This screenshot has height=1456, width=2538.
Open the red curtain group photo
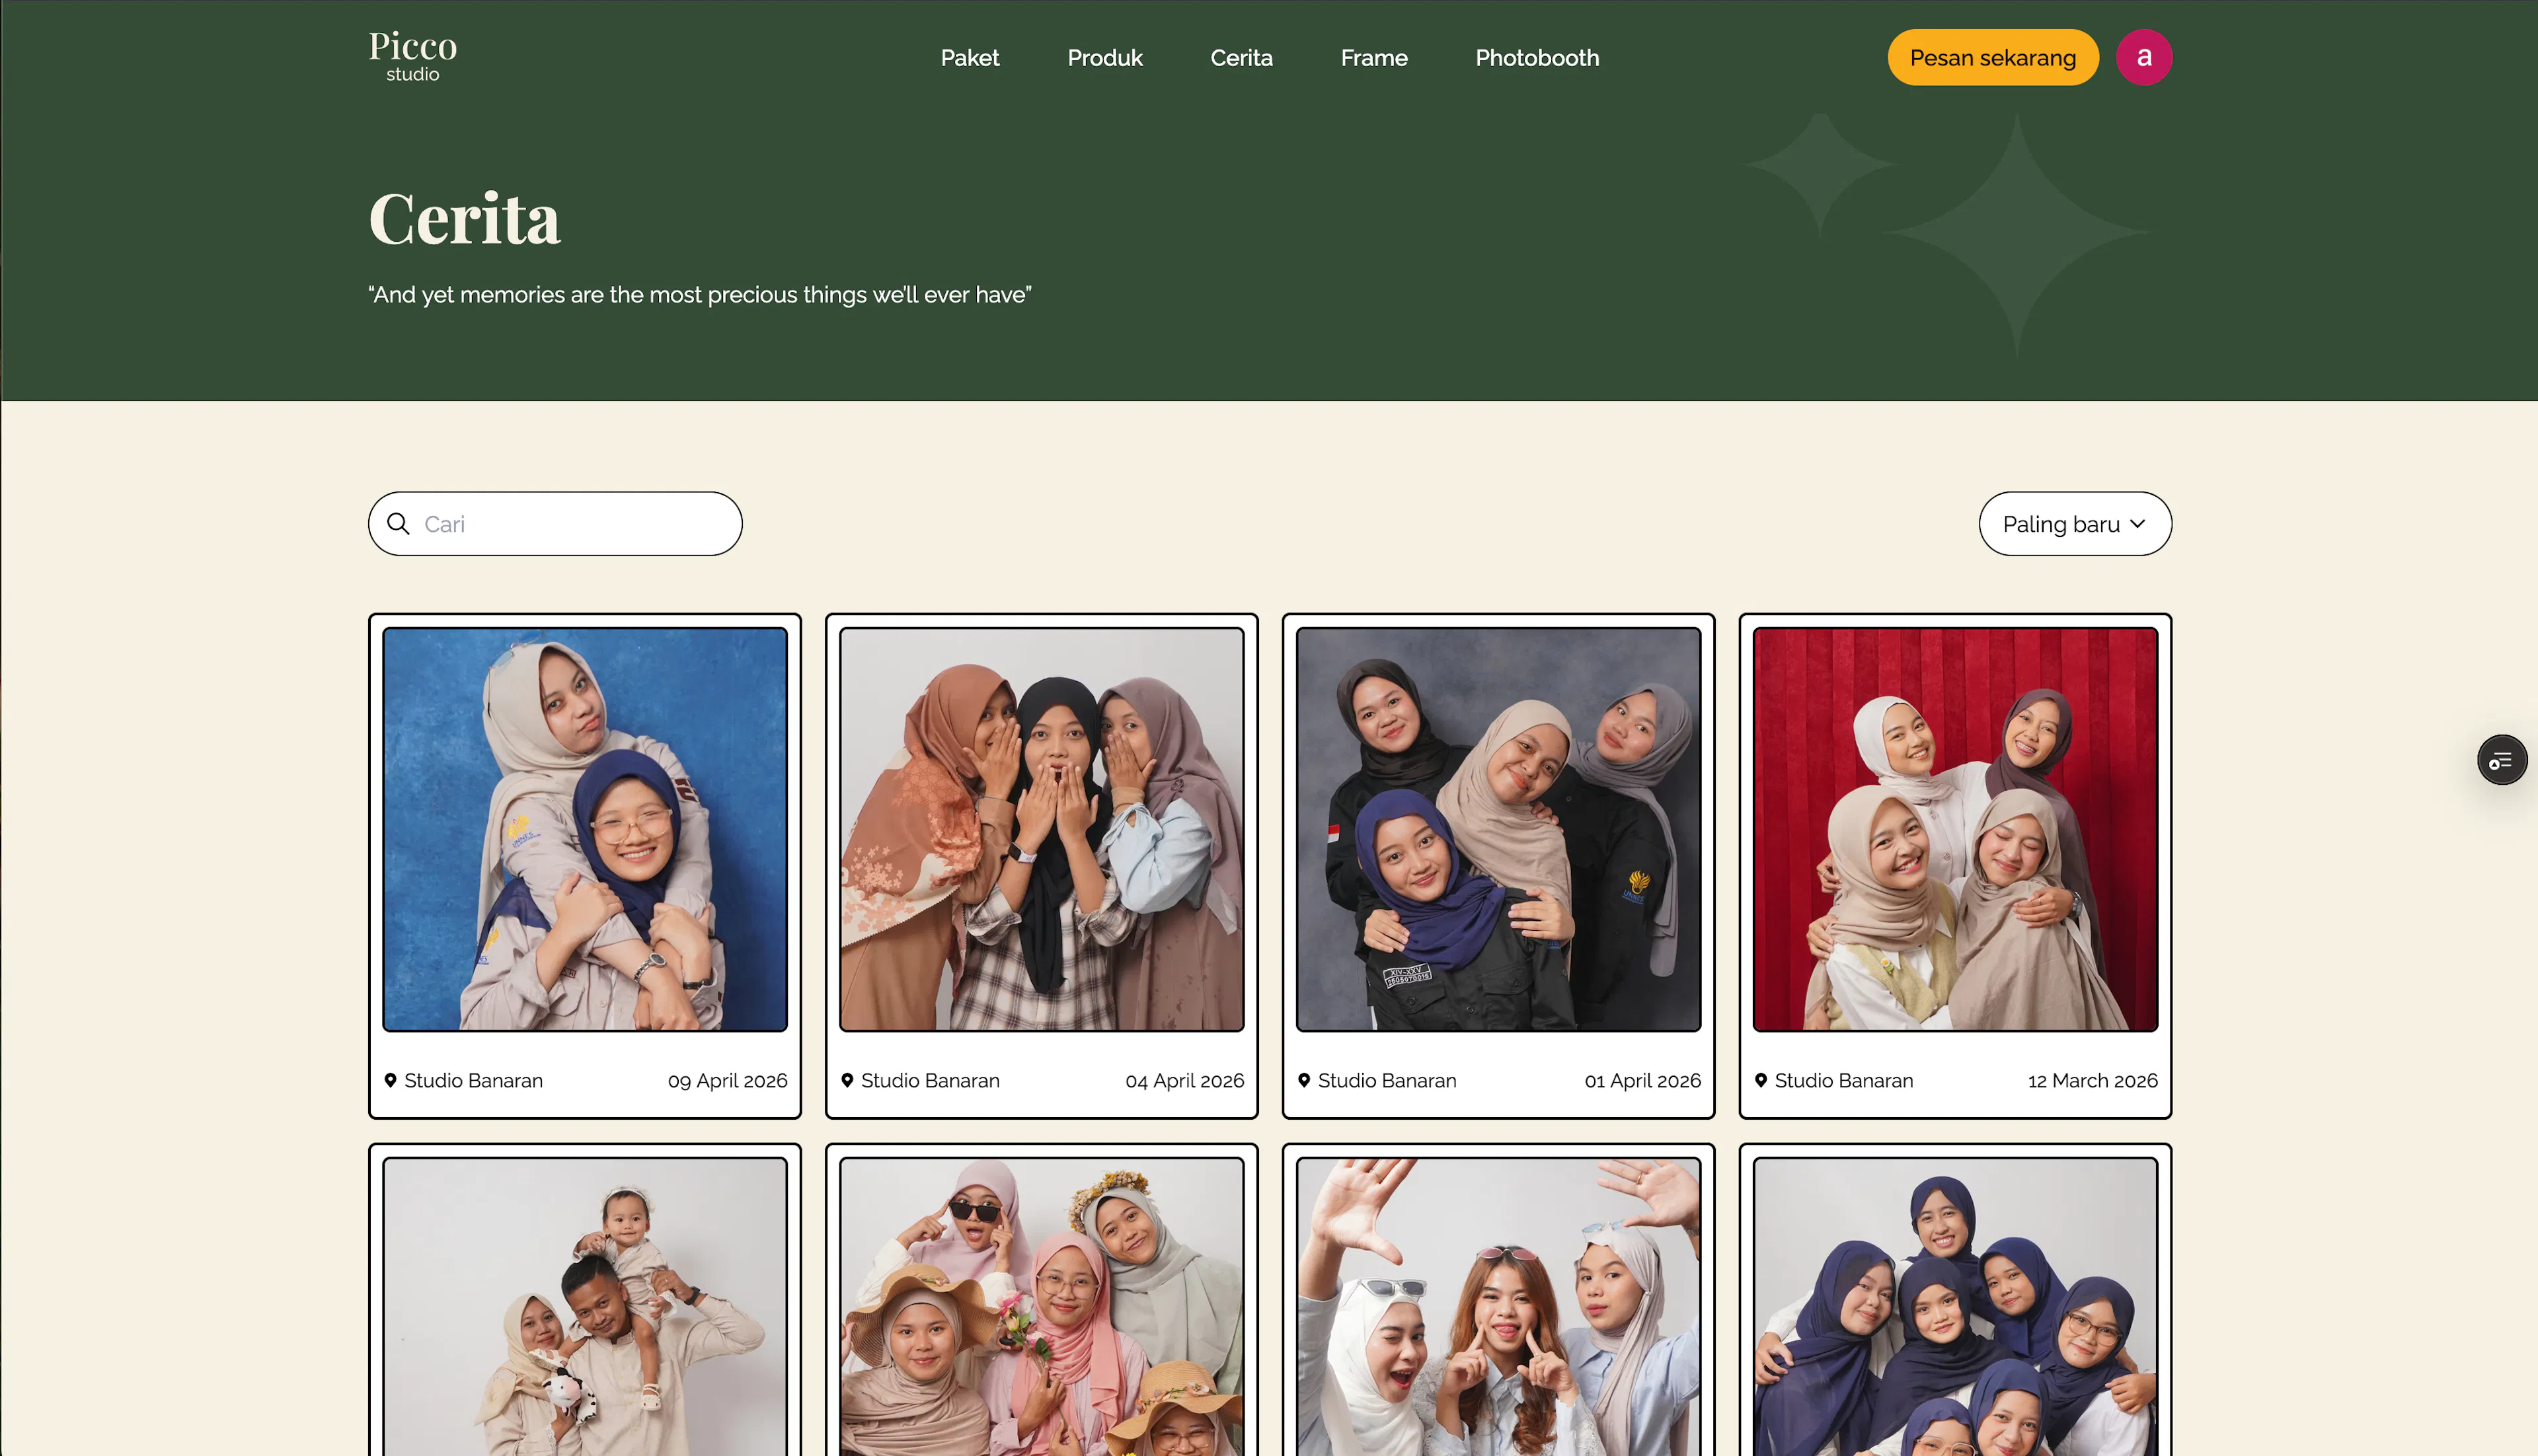(x=1955, y=829)
